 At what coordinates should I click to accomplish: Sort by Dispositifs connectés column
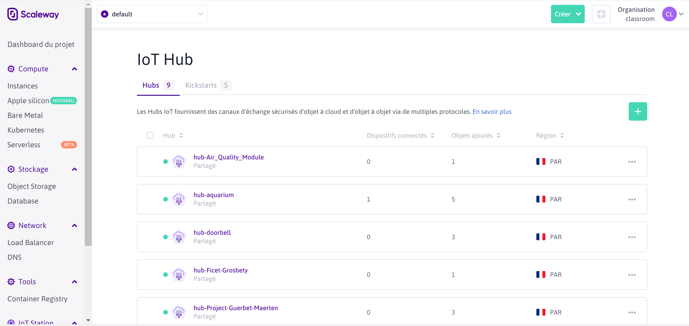[x=433, y=135]
